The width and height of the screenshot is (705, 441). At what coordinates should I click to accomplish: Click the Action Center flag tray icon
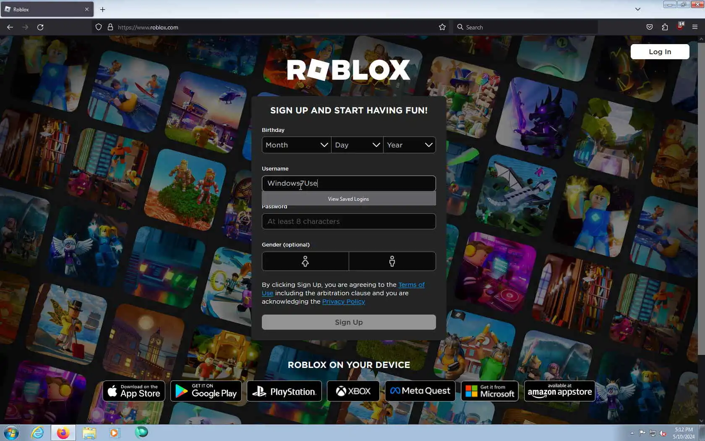coord(642,433)
